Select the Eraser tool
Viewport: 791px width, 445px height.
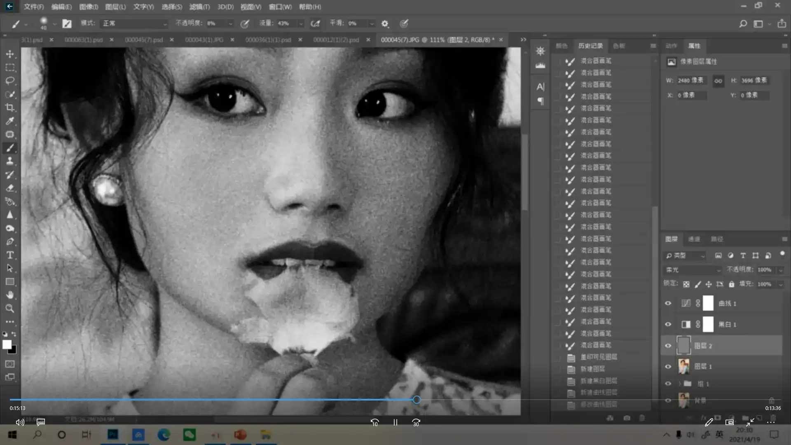(x=10, y=188)
